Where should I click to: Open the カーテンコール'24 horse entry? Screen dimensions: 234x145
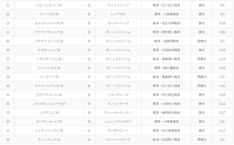coord(49,121)
